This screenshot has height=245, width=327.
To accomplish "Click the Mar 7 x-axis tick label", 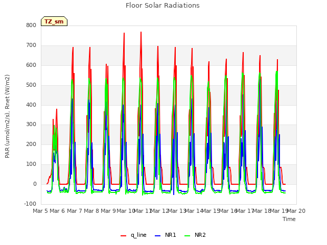I will pos(75,211).
